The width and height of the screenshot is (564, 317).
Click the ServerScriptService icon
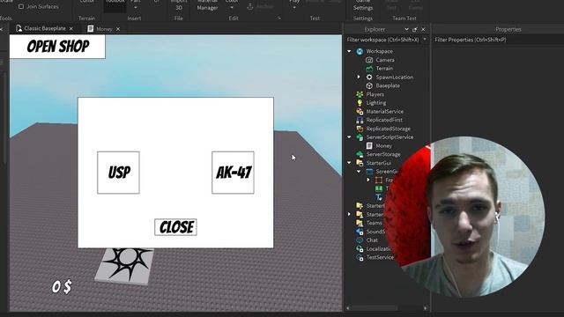click(x=360, y=137)
